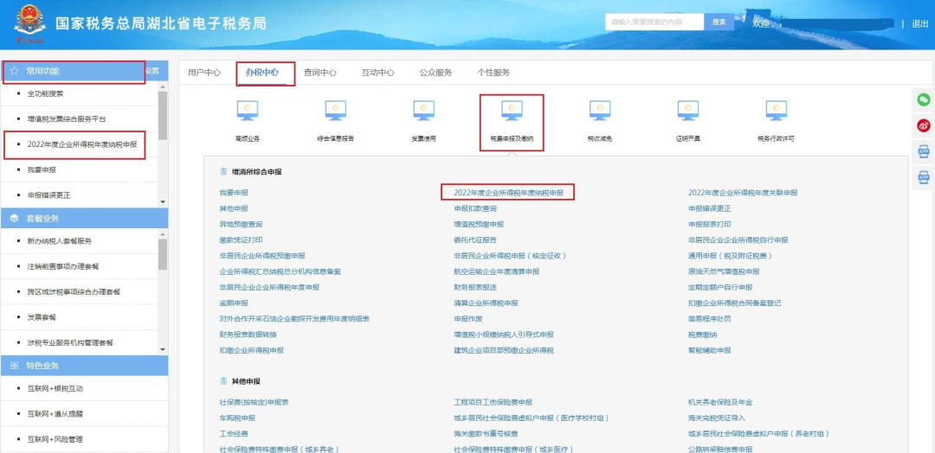
Task: Click the 综合信息报告 monitor icon
Action: [x=335, y=112]
